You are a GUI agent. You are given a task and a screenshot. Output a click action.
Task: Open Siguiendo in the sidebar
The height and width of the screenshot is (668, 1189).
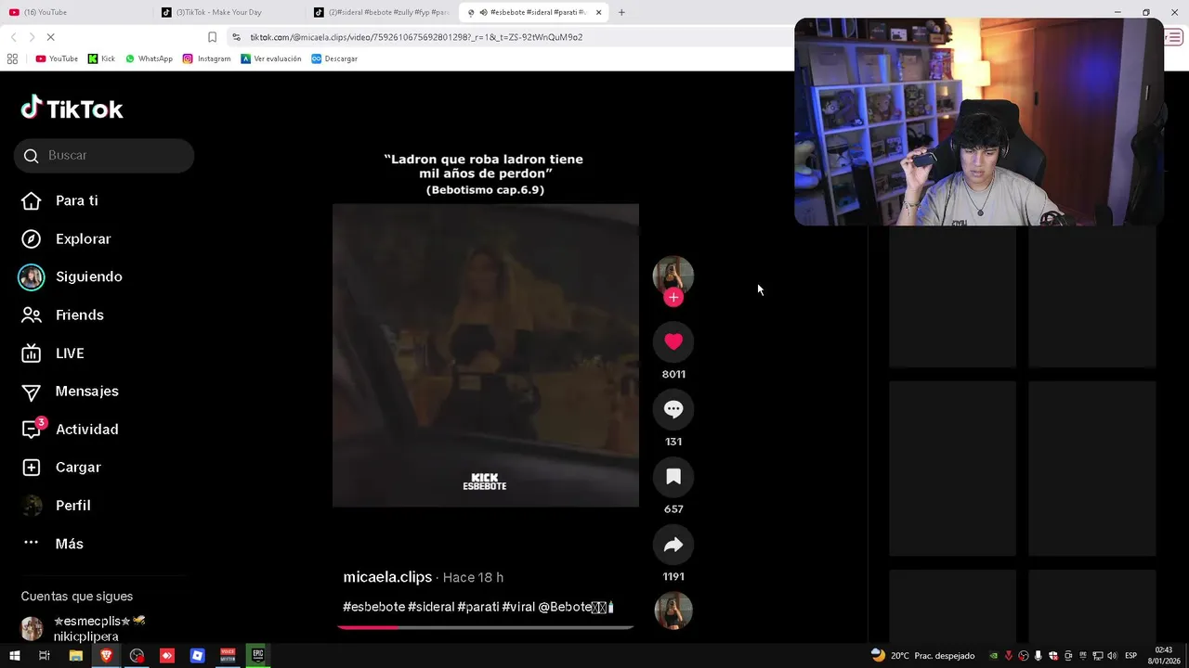[88, 276]
